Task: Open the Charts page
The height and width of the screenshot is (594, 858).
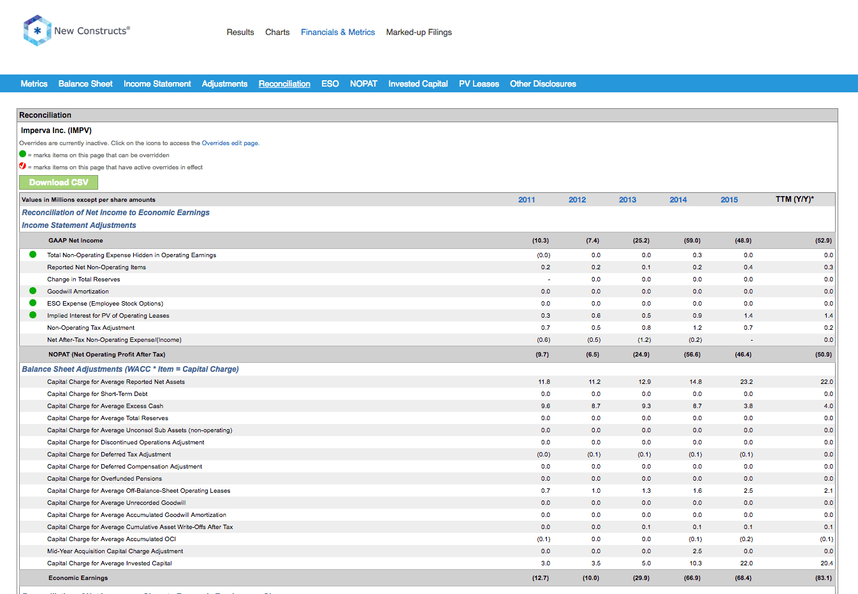Action: click(277, 32)
